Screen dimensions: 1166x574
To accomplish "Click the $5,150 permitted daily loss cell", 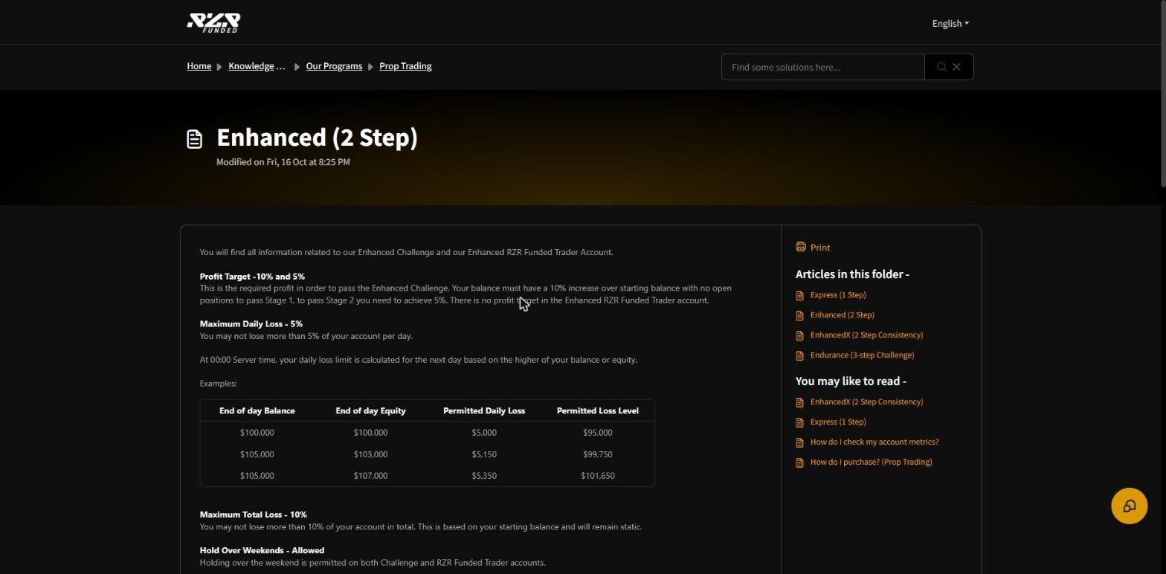I will point(484,454).
